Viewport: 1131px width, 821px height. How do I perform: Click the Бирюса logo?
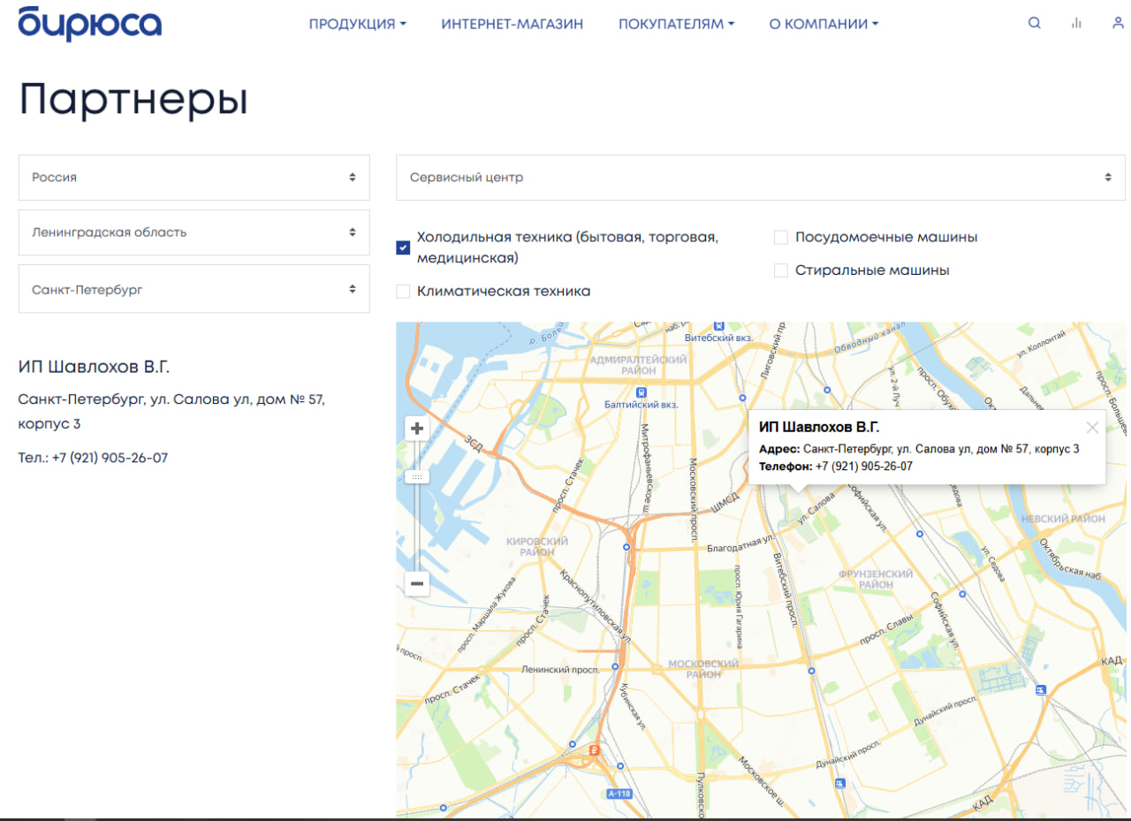[89, 22]
